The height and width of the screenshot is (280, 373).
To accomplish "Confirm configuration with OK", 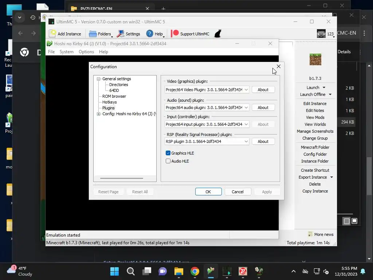I will (x=208, y=192).
